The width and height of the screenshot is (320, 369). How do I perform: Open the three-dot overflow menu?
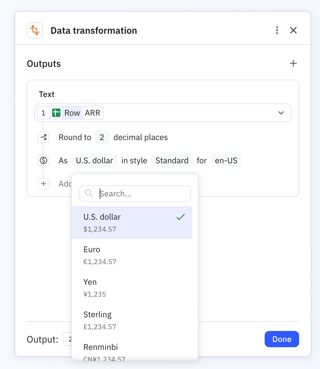(x=277, y=30)
